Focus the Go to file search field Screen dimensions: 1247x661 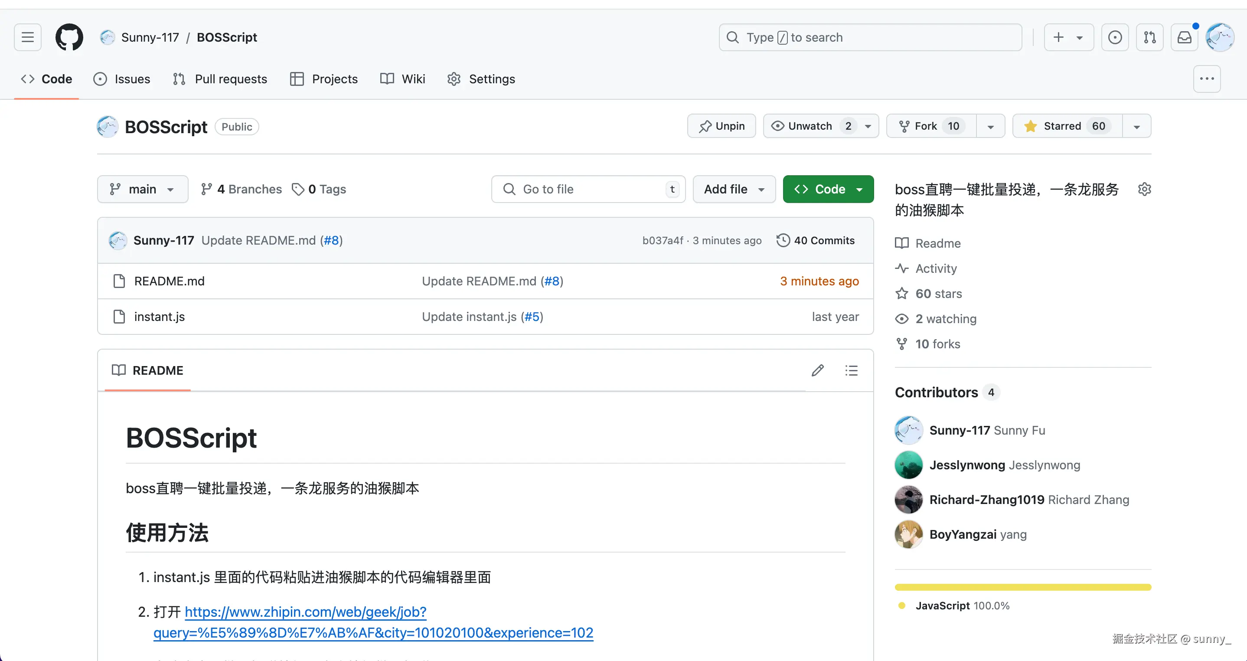point(588,190)
